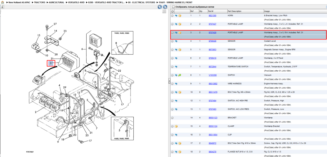Viewport: 327px width, 157px height.
Task: Add SWITCH, A/C LOW PRES using plus icon
Action: (172, 109)
